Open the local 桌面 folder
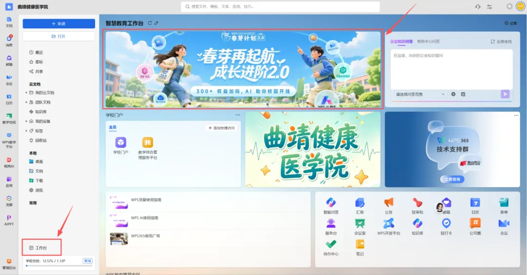527x275 pixels. (36, 162)
